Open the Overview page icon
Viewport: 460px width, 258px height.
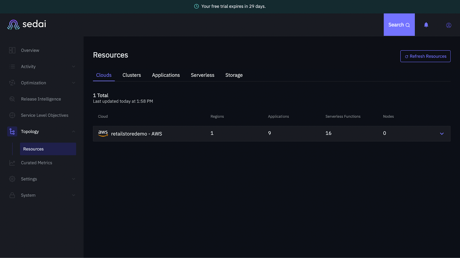click(x=12, y=50)
